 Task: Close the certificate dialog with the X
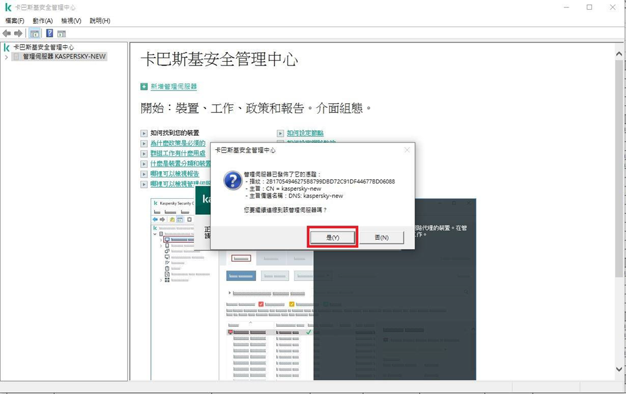[x=407, y=150]
